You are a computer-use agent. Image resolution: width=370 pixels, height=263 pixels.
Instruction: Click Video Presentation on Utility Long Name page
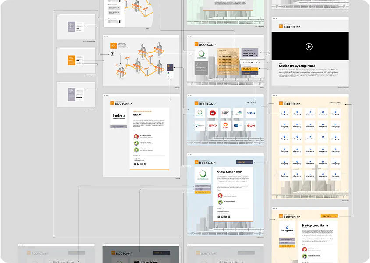203,186
